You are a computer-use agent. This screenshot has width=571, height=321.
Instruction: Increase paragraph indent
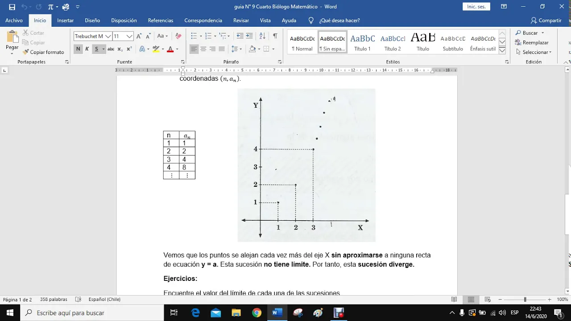point(249,36)
